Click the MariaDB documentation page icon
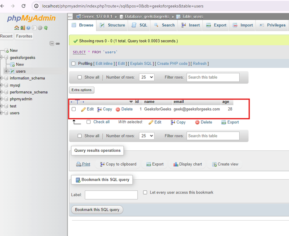The height and width of the screenshot is (236, 289). 34,28
